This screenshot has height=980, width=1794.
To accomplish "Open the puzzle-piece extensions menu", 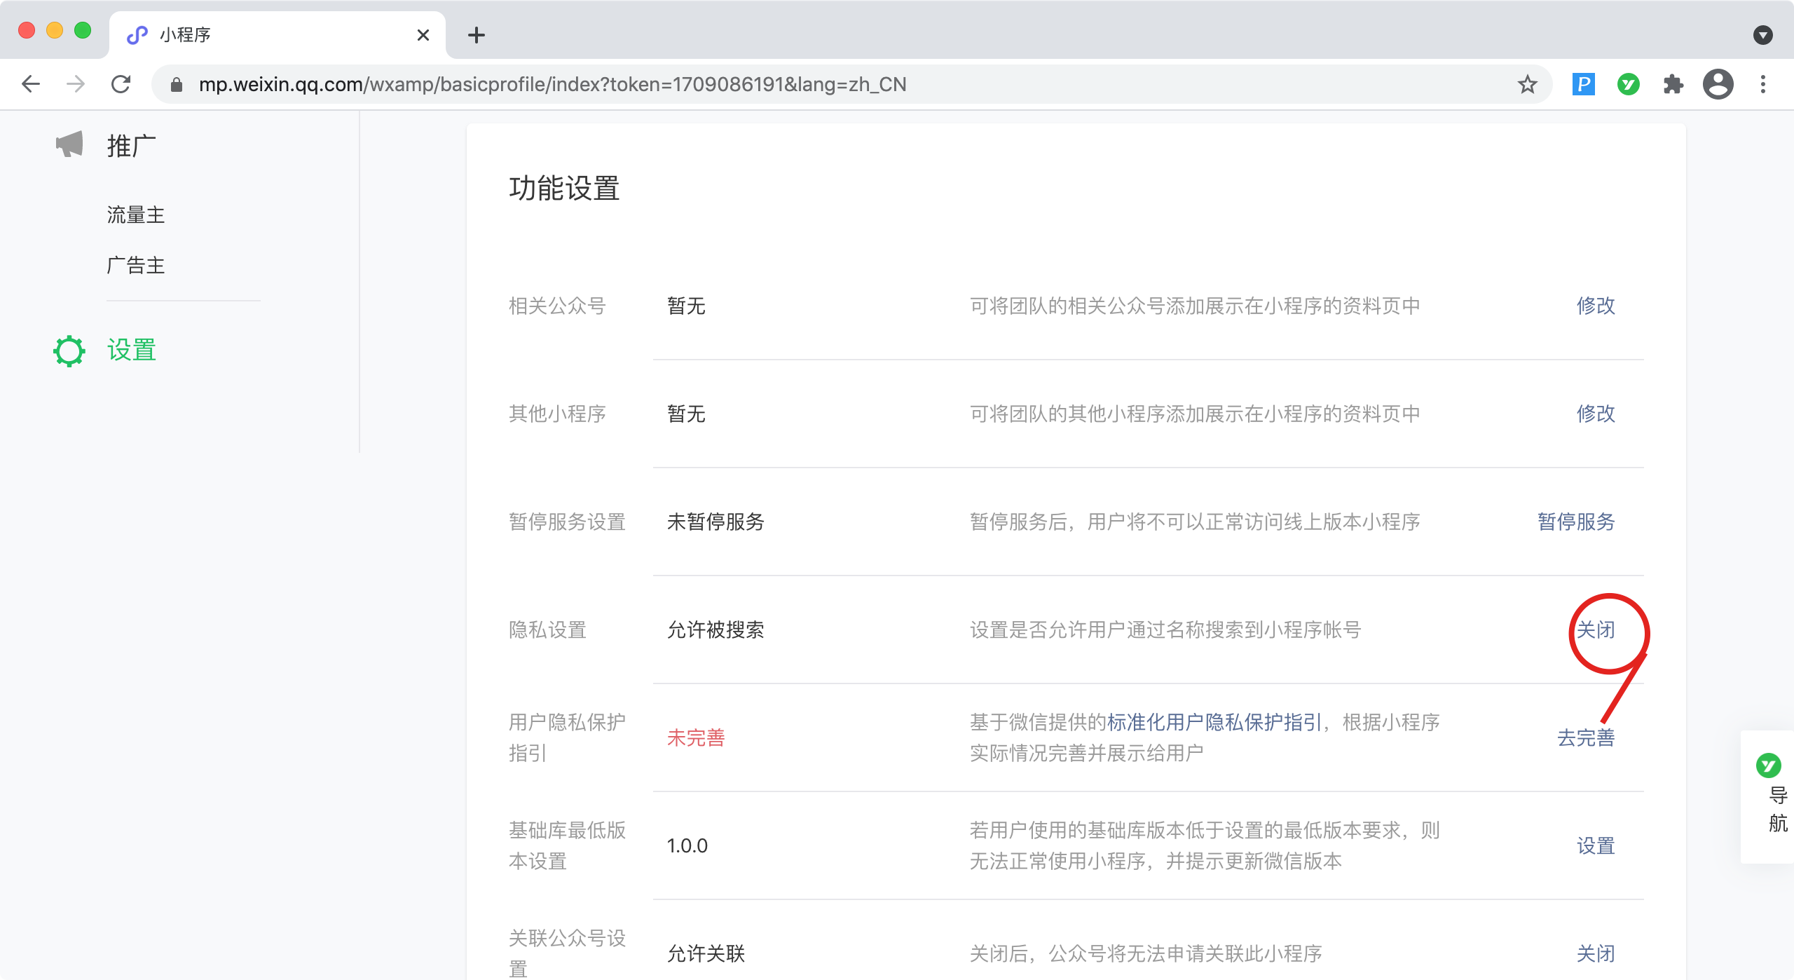I will 1673,85.
